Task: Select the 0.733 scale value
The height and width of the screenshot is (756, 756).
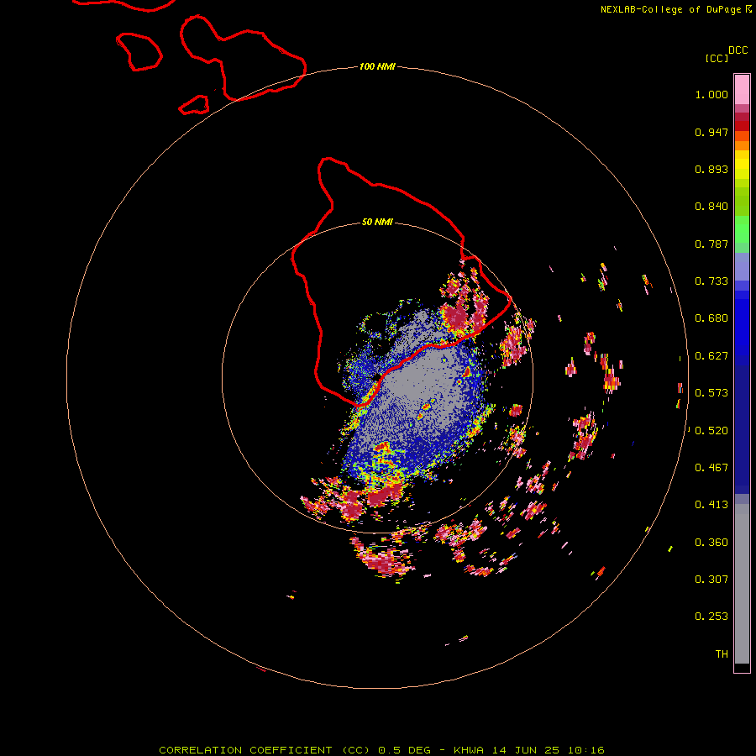Action: pos(711,281)
